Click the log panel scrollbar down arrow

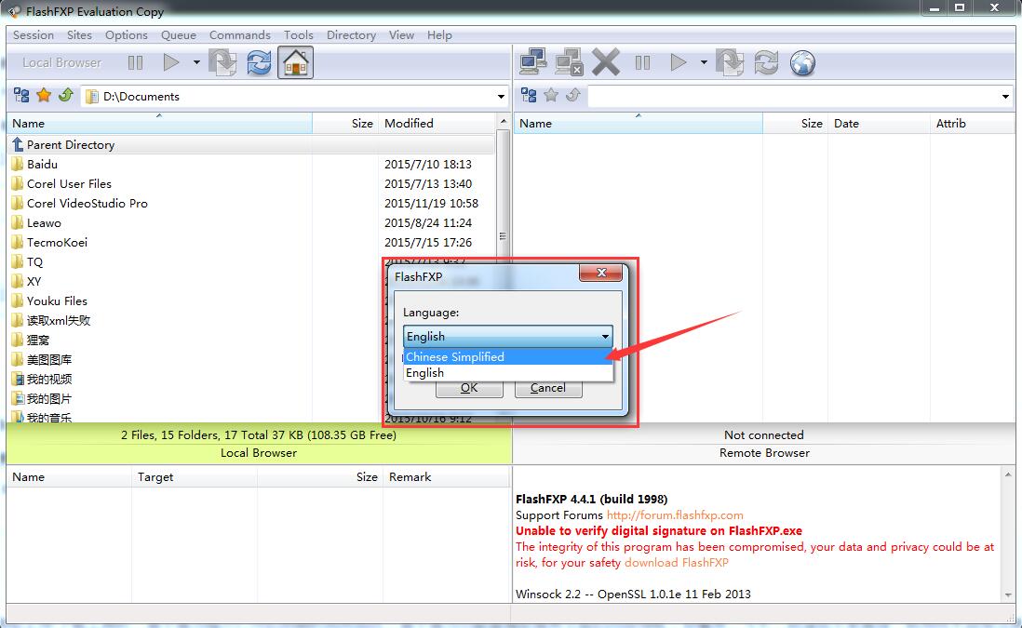click(1009, 595)
